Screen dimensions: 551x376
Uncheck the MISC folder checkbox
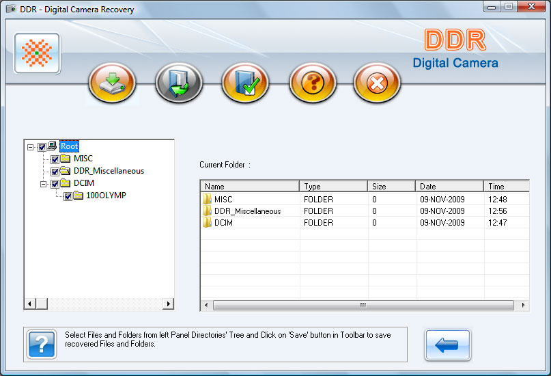55,159
